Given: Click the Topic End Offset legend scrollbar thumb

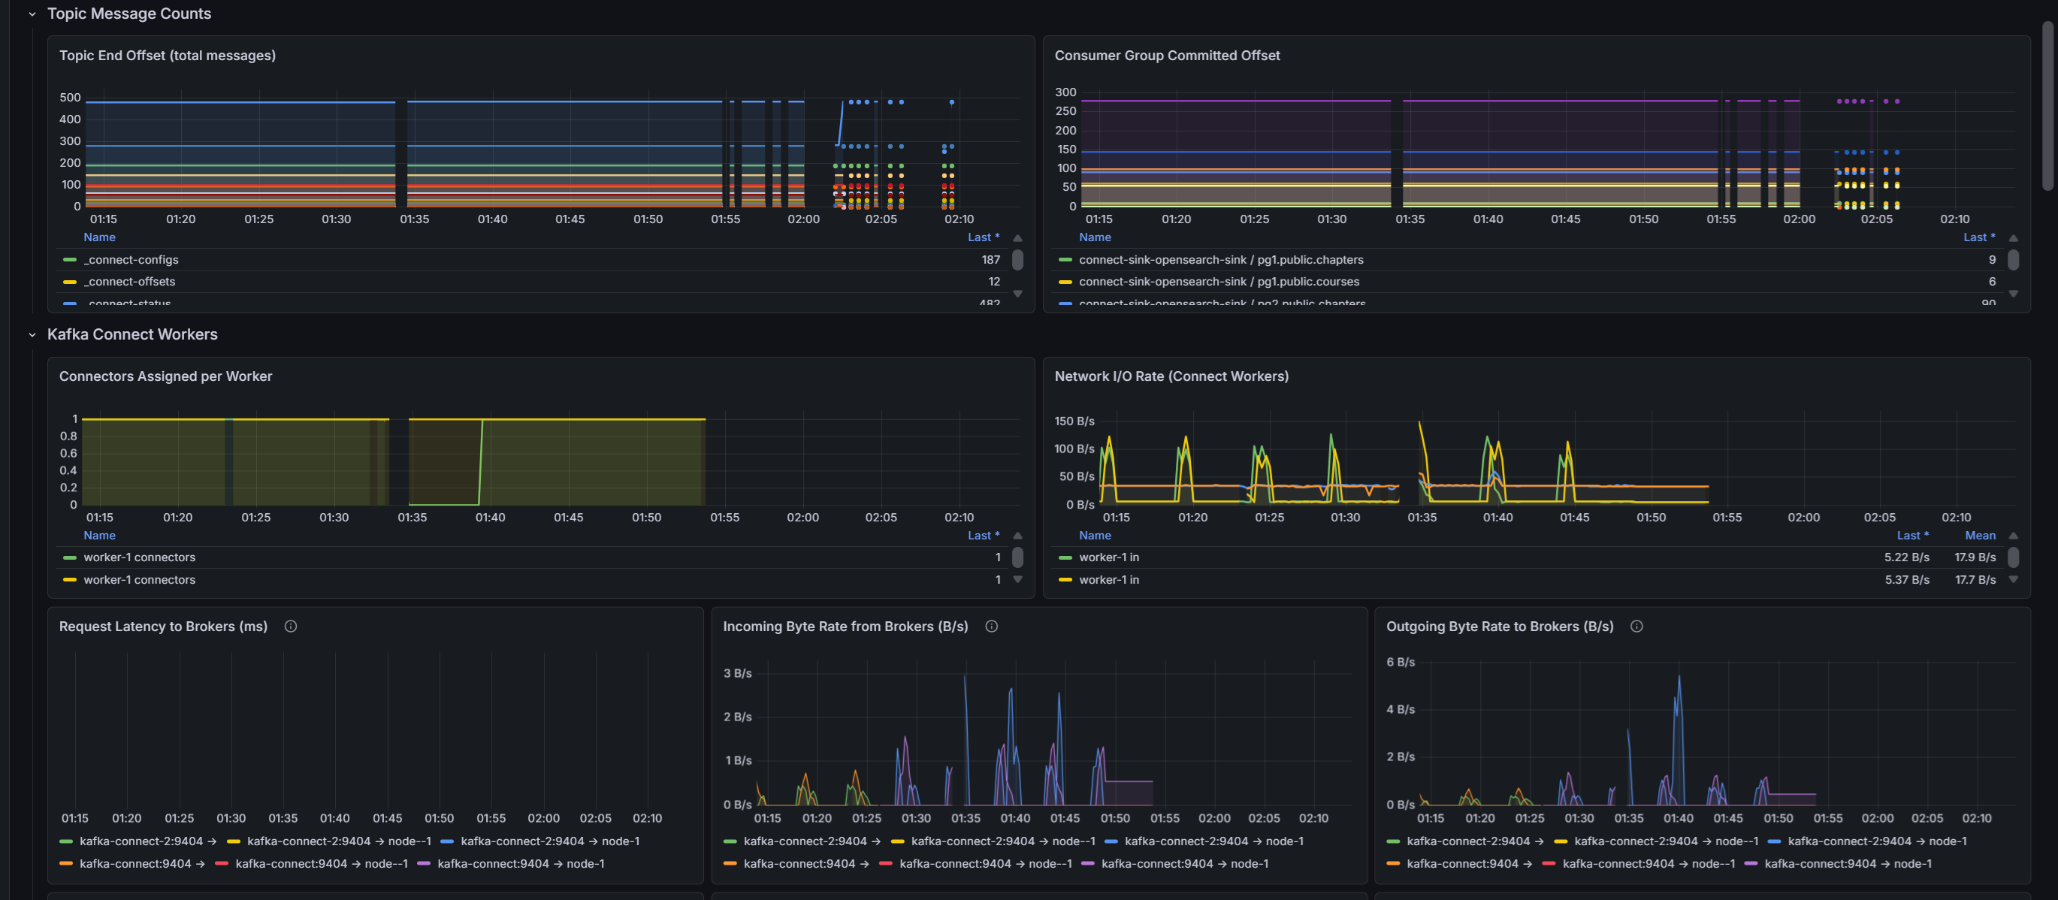Looking at the screenshot, I should click(1018, 261).
